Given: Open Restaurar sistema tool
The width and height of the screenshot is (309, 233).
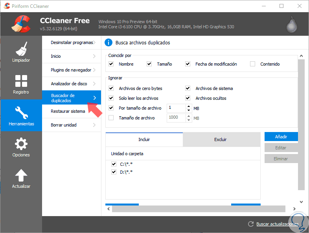Looking at the screenshot, I should [72, 111].
